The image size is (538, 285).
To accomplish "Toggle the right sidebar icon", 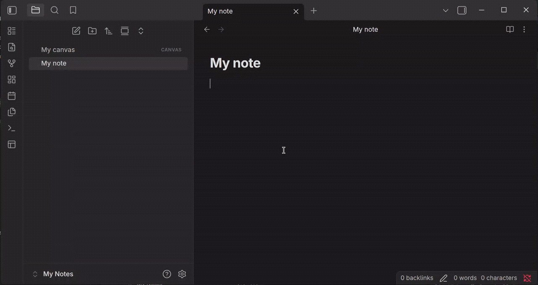I will pos(462,11).
